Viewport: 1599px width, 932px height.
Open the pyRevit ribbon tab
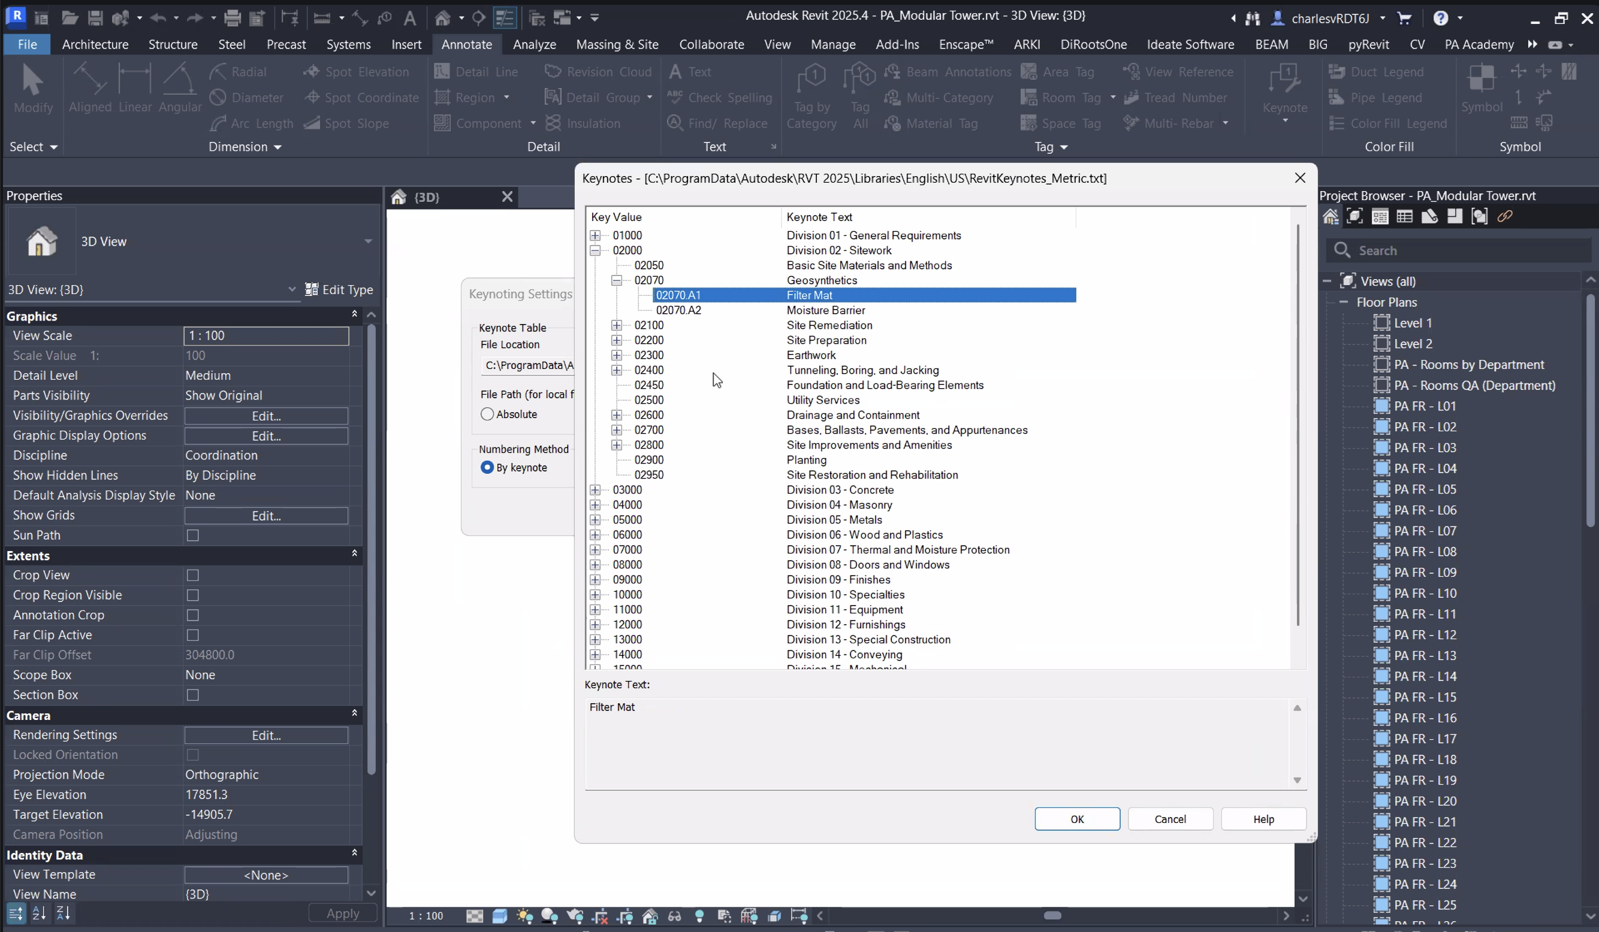[x=1369, y=44]
